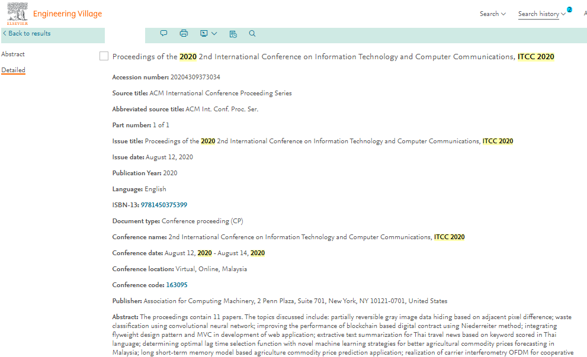Click the Conference name text line
Image resolution: width=587 pixels, height=357 pixels.
pos(288,237)
